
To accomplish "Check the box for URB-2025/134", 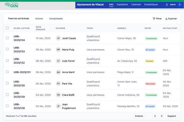I will [x=7, y=38].
